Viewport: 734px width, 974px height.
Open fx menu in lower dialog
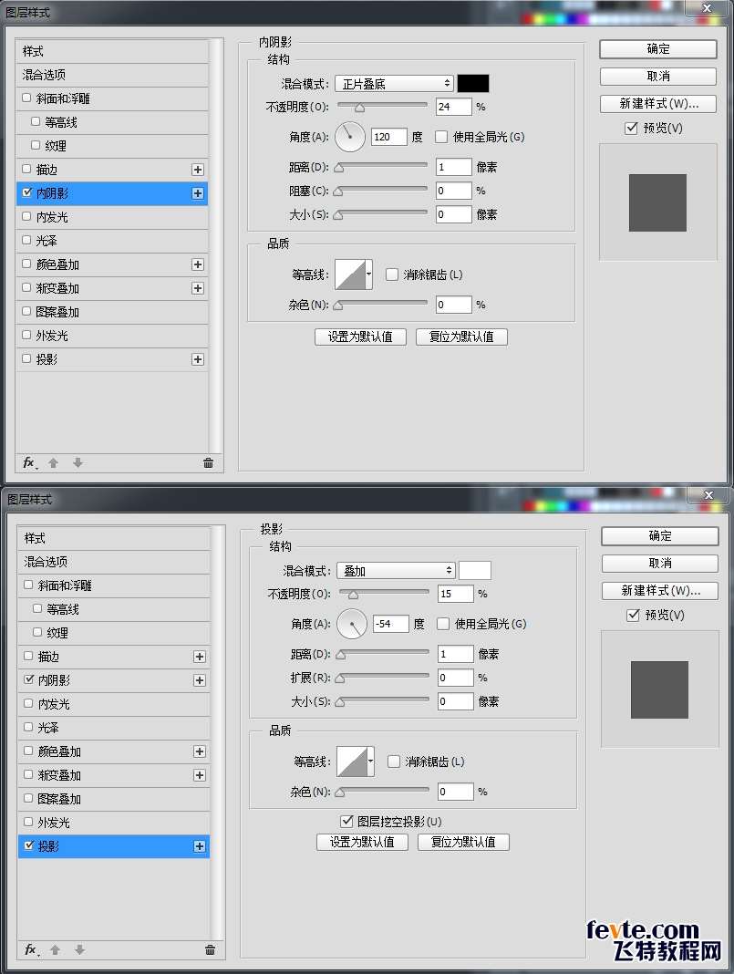[32, 949]
